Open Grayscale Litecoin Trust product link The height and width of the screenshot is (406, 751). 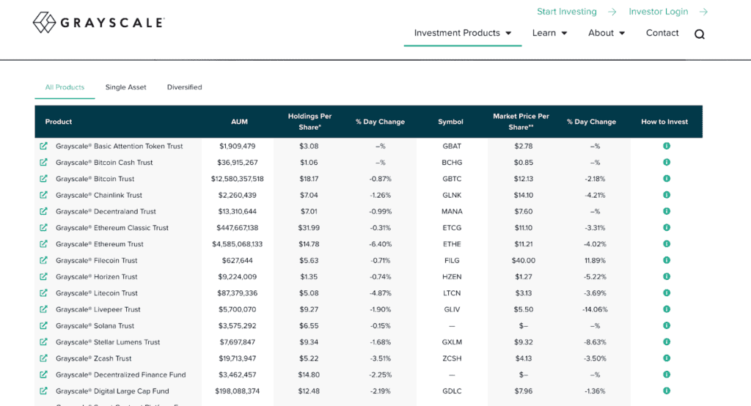[x=96, y=292]
